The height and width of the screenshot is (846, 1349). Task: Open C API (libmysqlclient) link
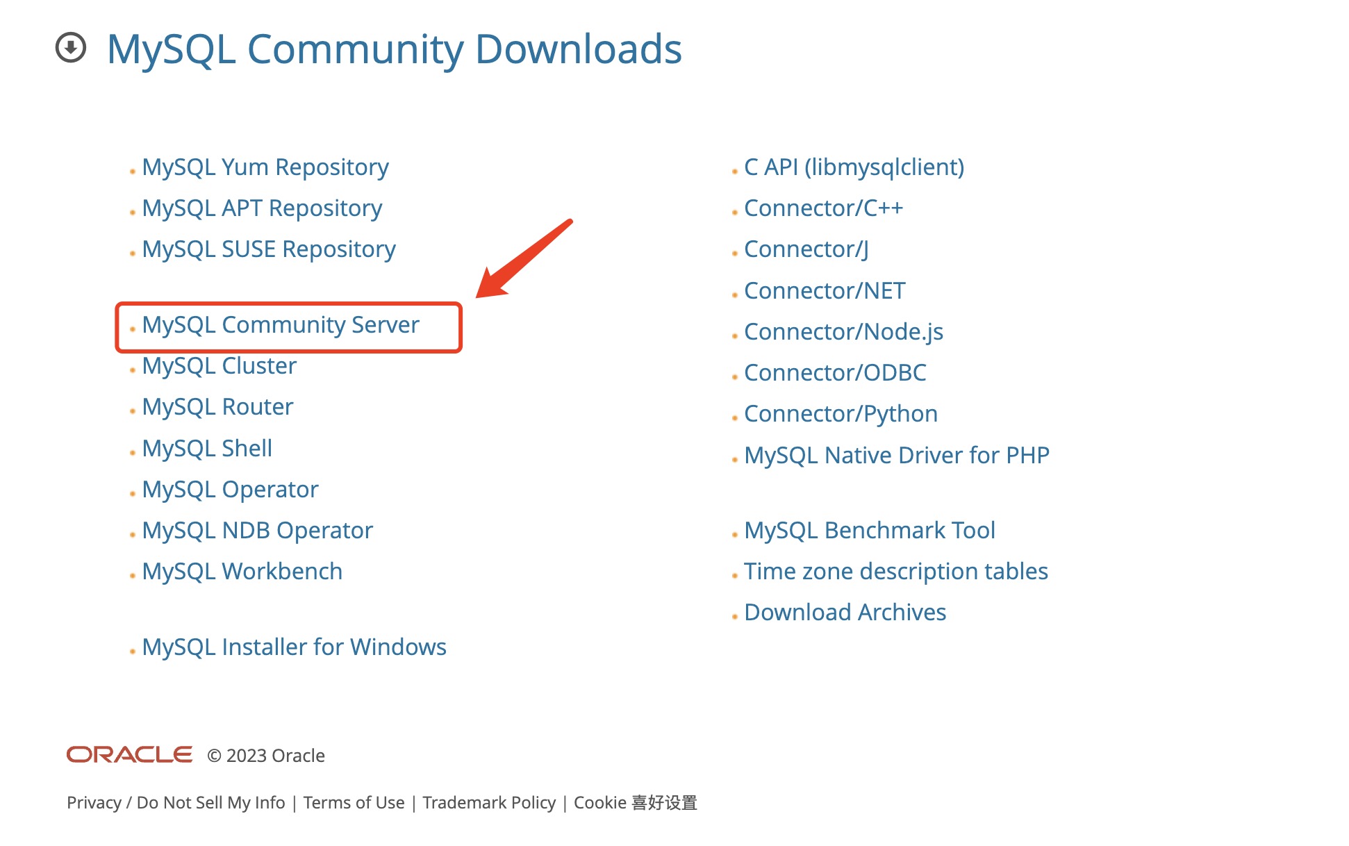[854, 167]
